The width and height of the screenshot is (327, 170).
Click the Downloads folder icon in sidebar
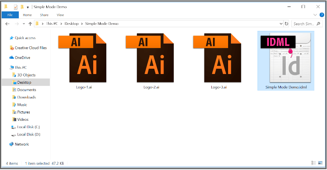click(x=14, y=97)
